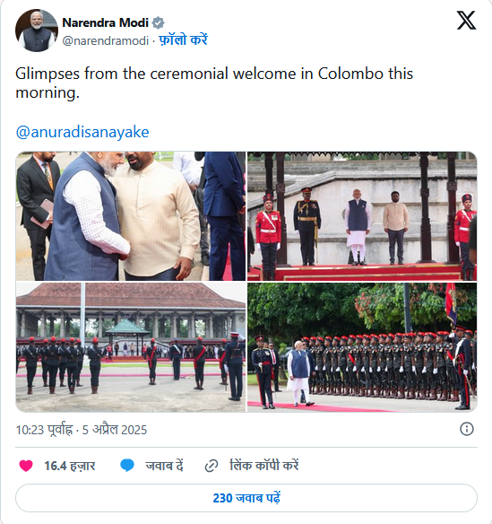Open the @anuradisanayake mention link
492x524 pixels.
coord(82,132)
